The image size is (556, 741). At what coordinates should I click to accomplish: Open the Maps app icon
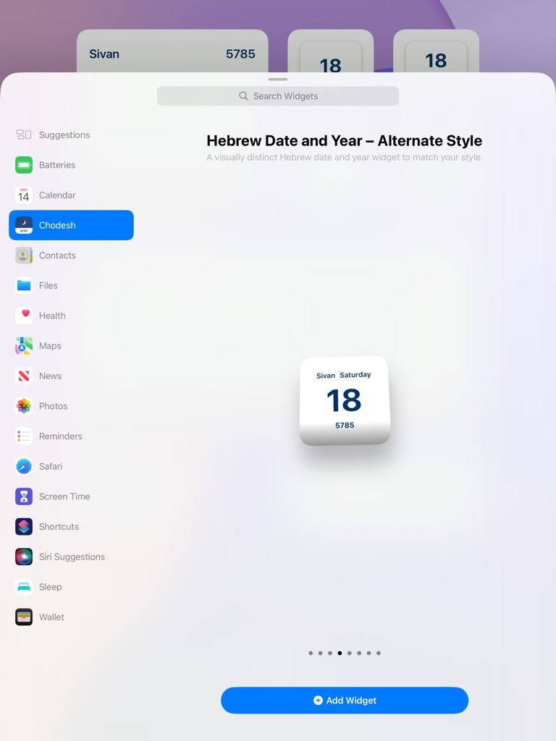[24, 346]
